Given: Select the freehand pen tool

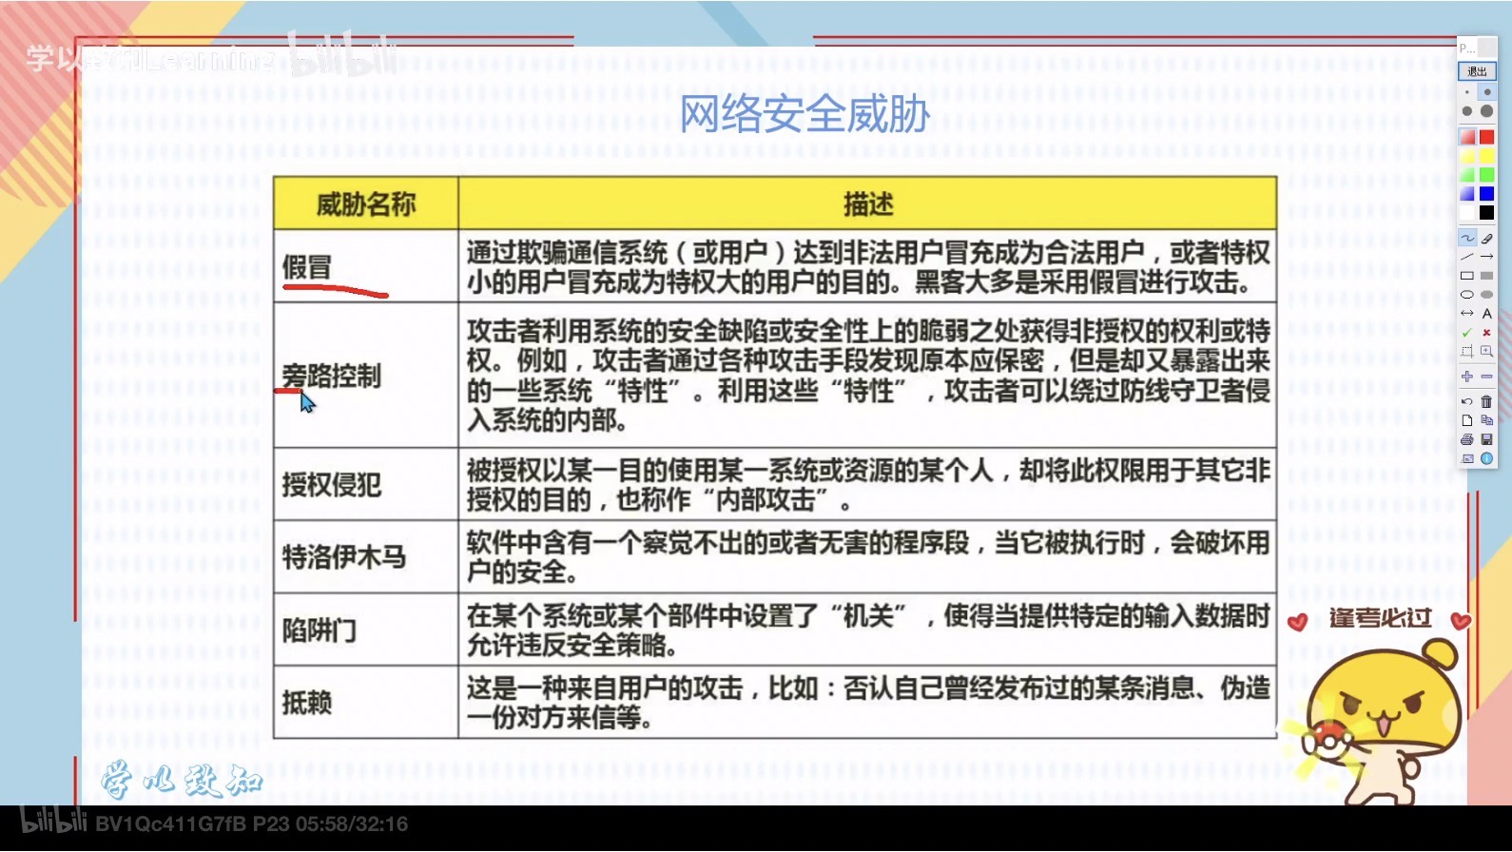Looking at the screenshot, I should [x=1467, y=238].
